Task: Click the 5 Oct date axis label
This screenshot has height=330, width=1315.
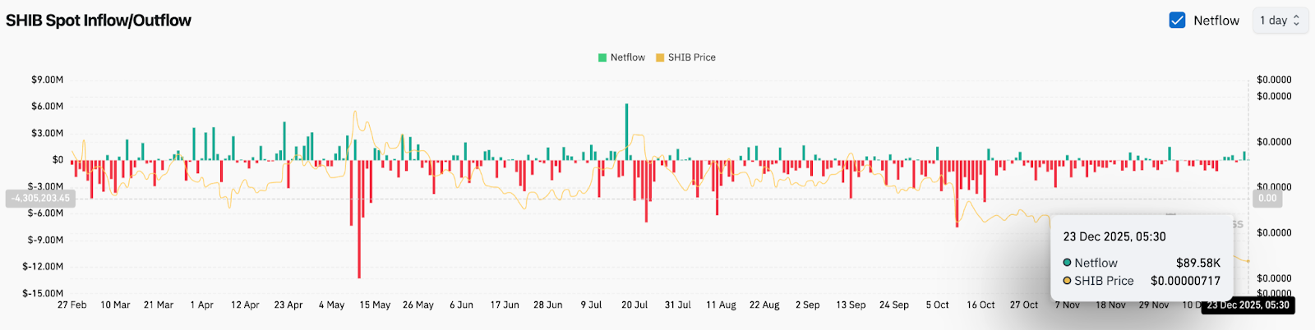Action: click(937, 305)
